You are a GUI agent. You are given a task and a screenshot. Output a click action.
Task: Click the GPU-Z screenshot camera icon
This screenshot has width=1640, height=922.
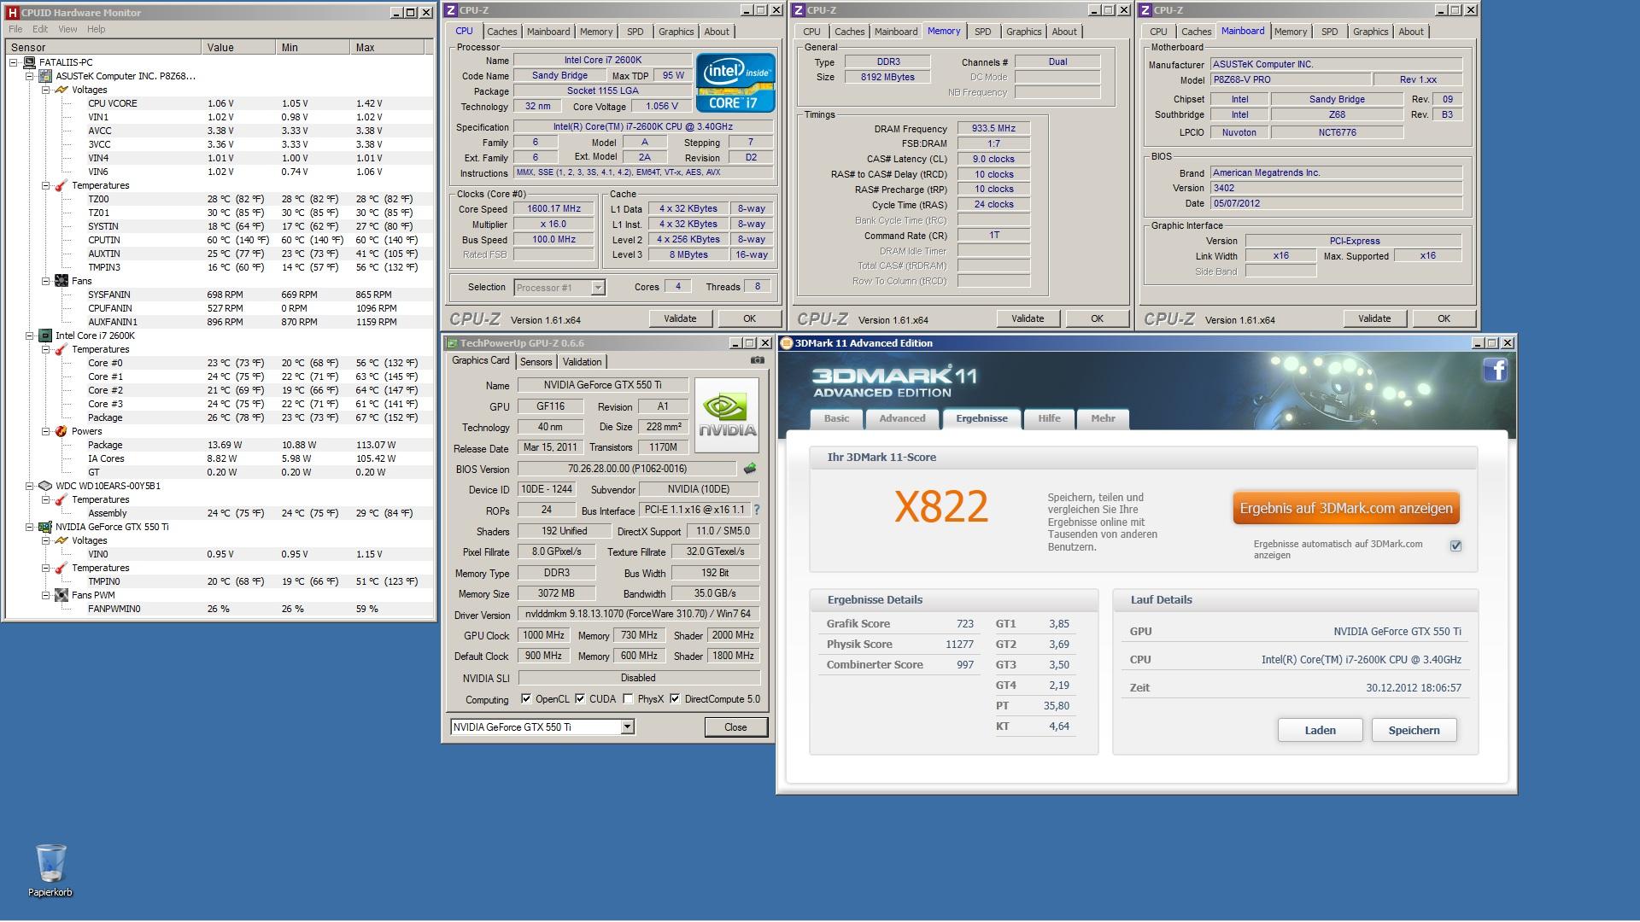point(757,361)
